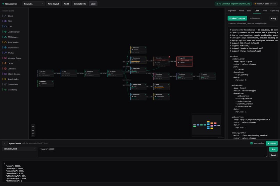This screenshot has width=280, height=186.
Task: Click the CDN node on canvas
Action: tap(69, 73)
